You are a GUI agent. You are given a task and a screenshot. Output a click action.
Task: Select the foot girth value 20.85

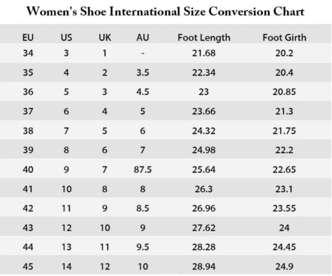point(284,92)
